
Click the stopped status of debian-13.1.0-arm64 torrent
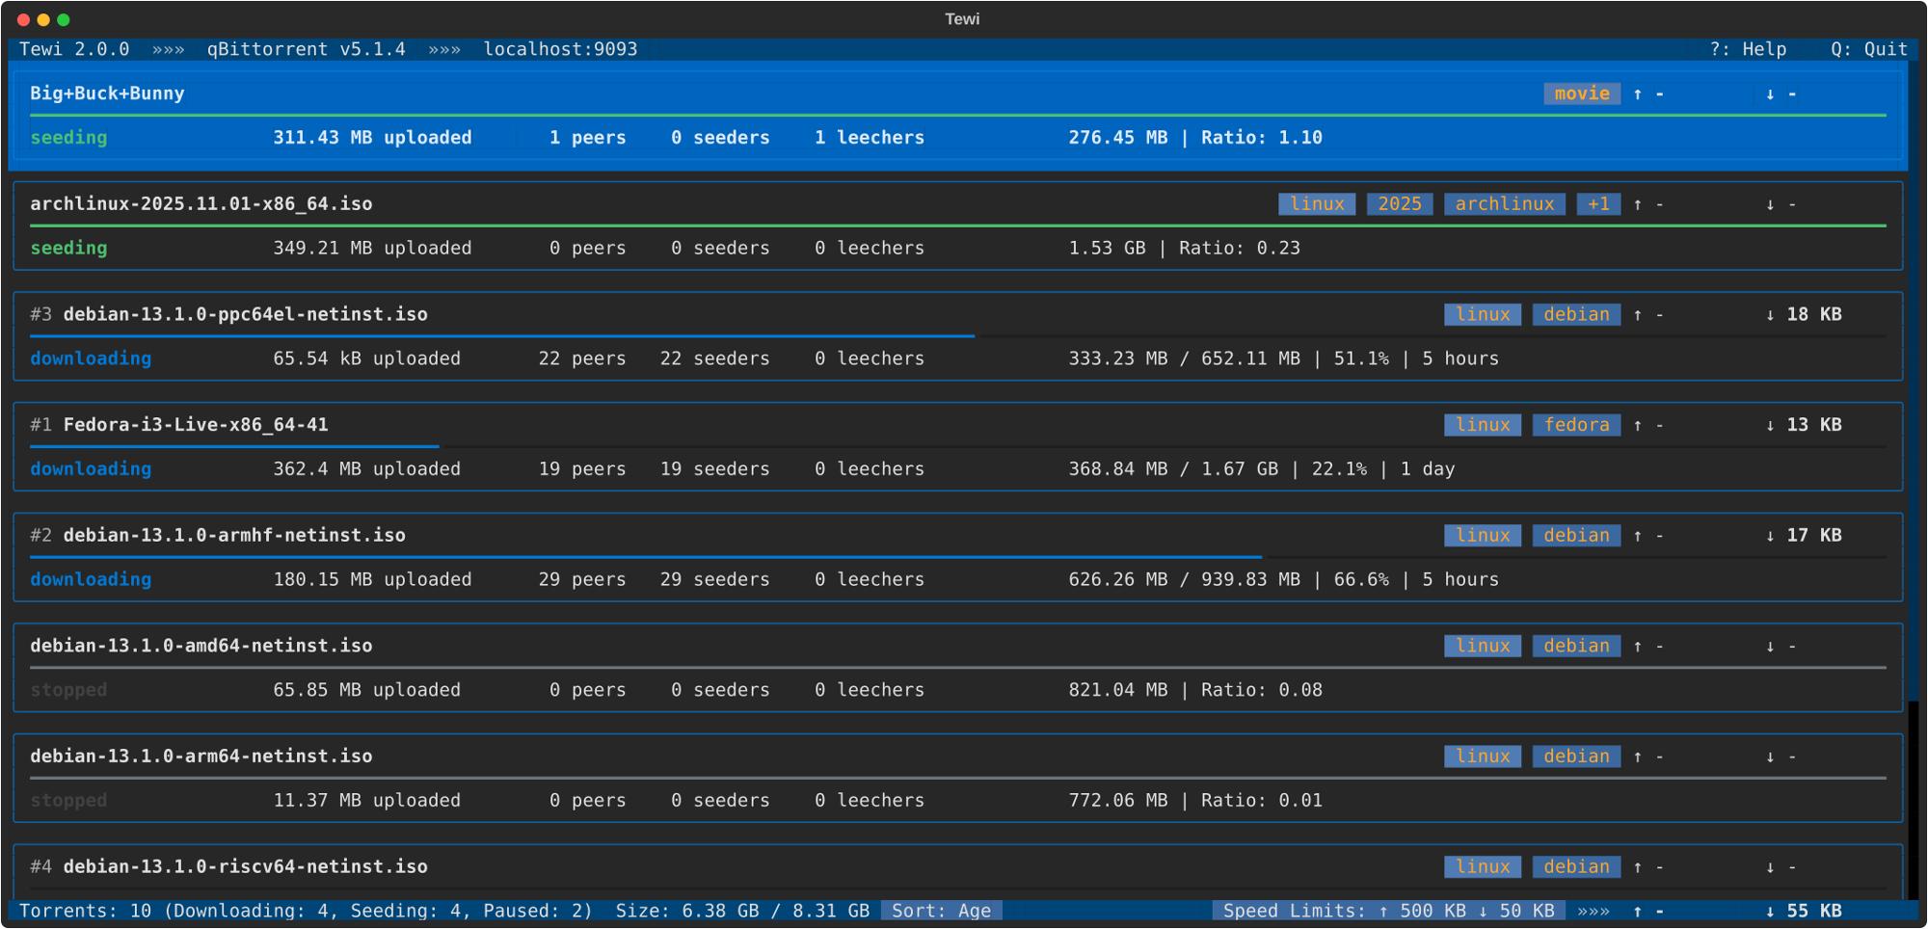(68, 801)
